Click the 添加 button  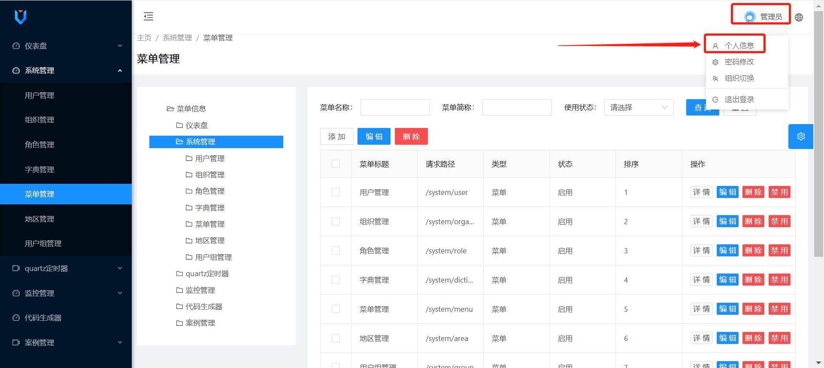337,137
